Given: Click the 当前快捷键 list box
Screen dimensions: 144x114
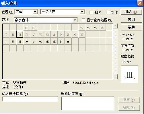Looking at the screenshot, I should click(x=88, y=104).
